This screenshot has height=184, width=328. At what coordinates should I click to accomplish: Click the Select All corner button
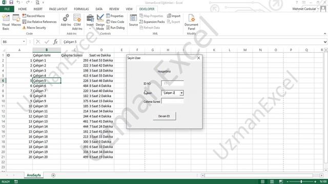[3, 50]
